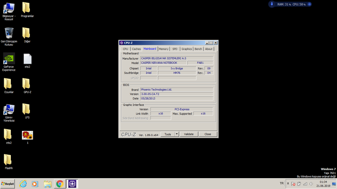This screenshot has width=337, height=189.
Task: Click the Ivy Bridge chipset field
Action: (x=177, y=68)
